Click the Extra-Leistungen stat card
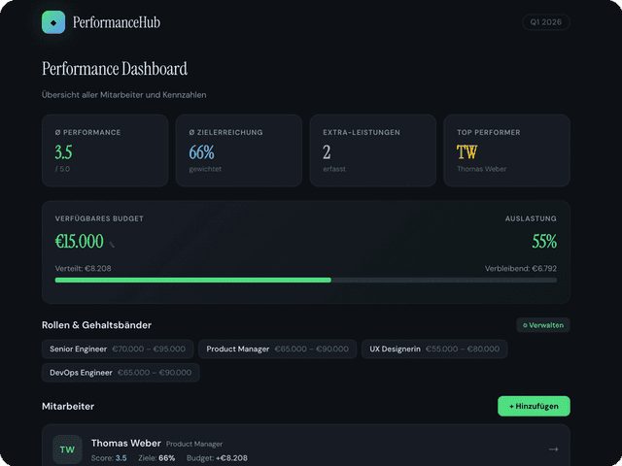 tap(372, 150)
